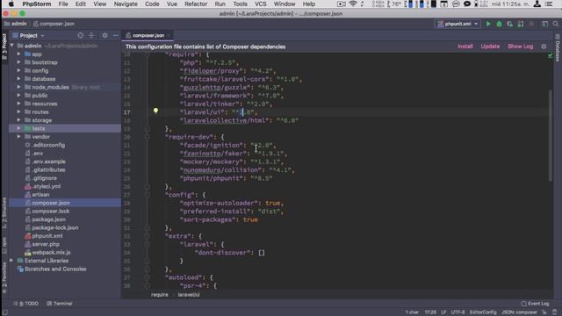
Task: Expand the config folder
Action: click(18, 70)
